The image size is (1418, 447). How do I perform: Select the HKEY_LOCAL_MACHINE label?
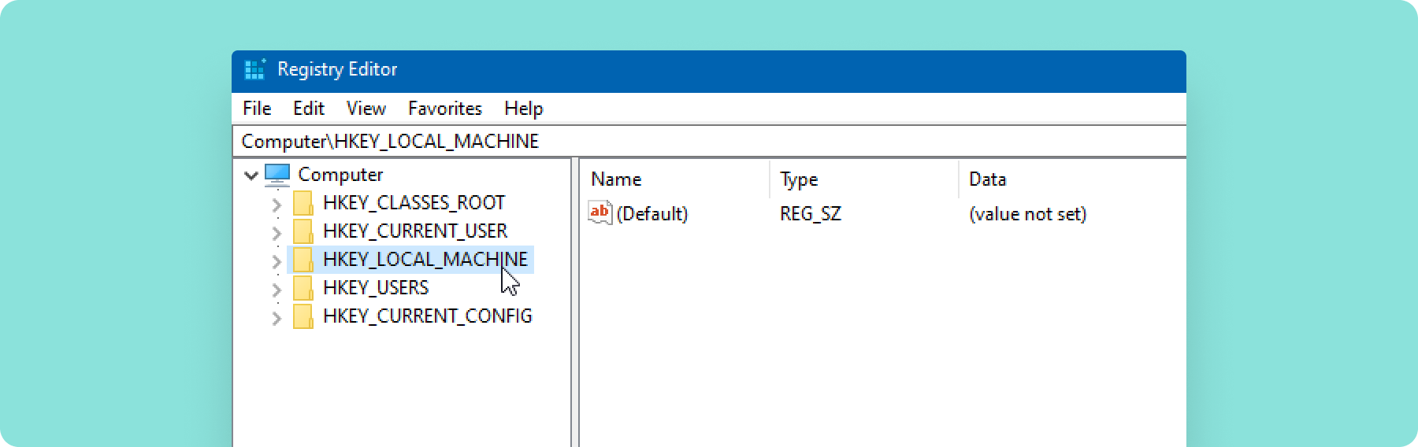point(425,260)
